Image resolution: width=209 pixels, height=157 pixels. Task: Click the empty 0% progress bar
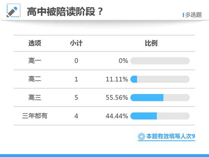coord(160,61)
